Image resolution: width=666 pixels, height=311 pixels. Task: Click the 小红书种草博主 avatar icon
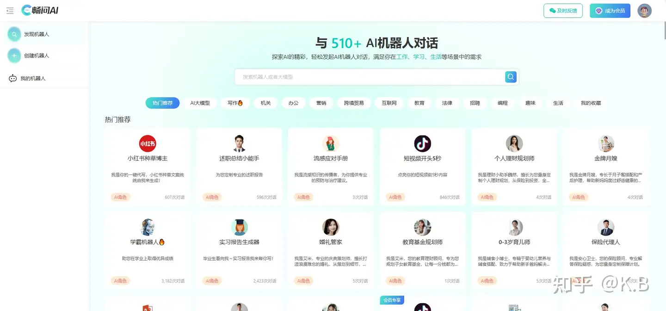(x=148, y=143)
